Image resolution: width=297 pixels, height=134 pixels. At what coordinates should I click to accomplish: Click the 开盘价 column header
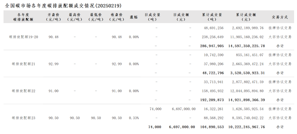coord(53,17)
